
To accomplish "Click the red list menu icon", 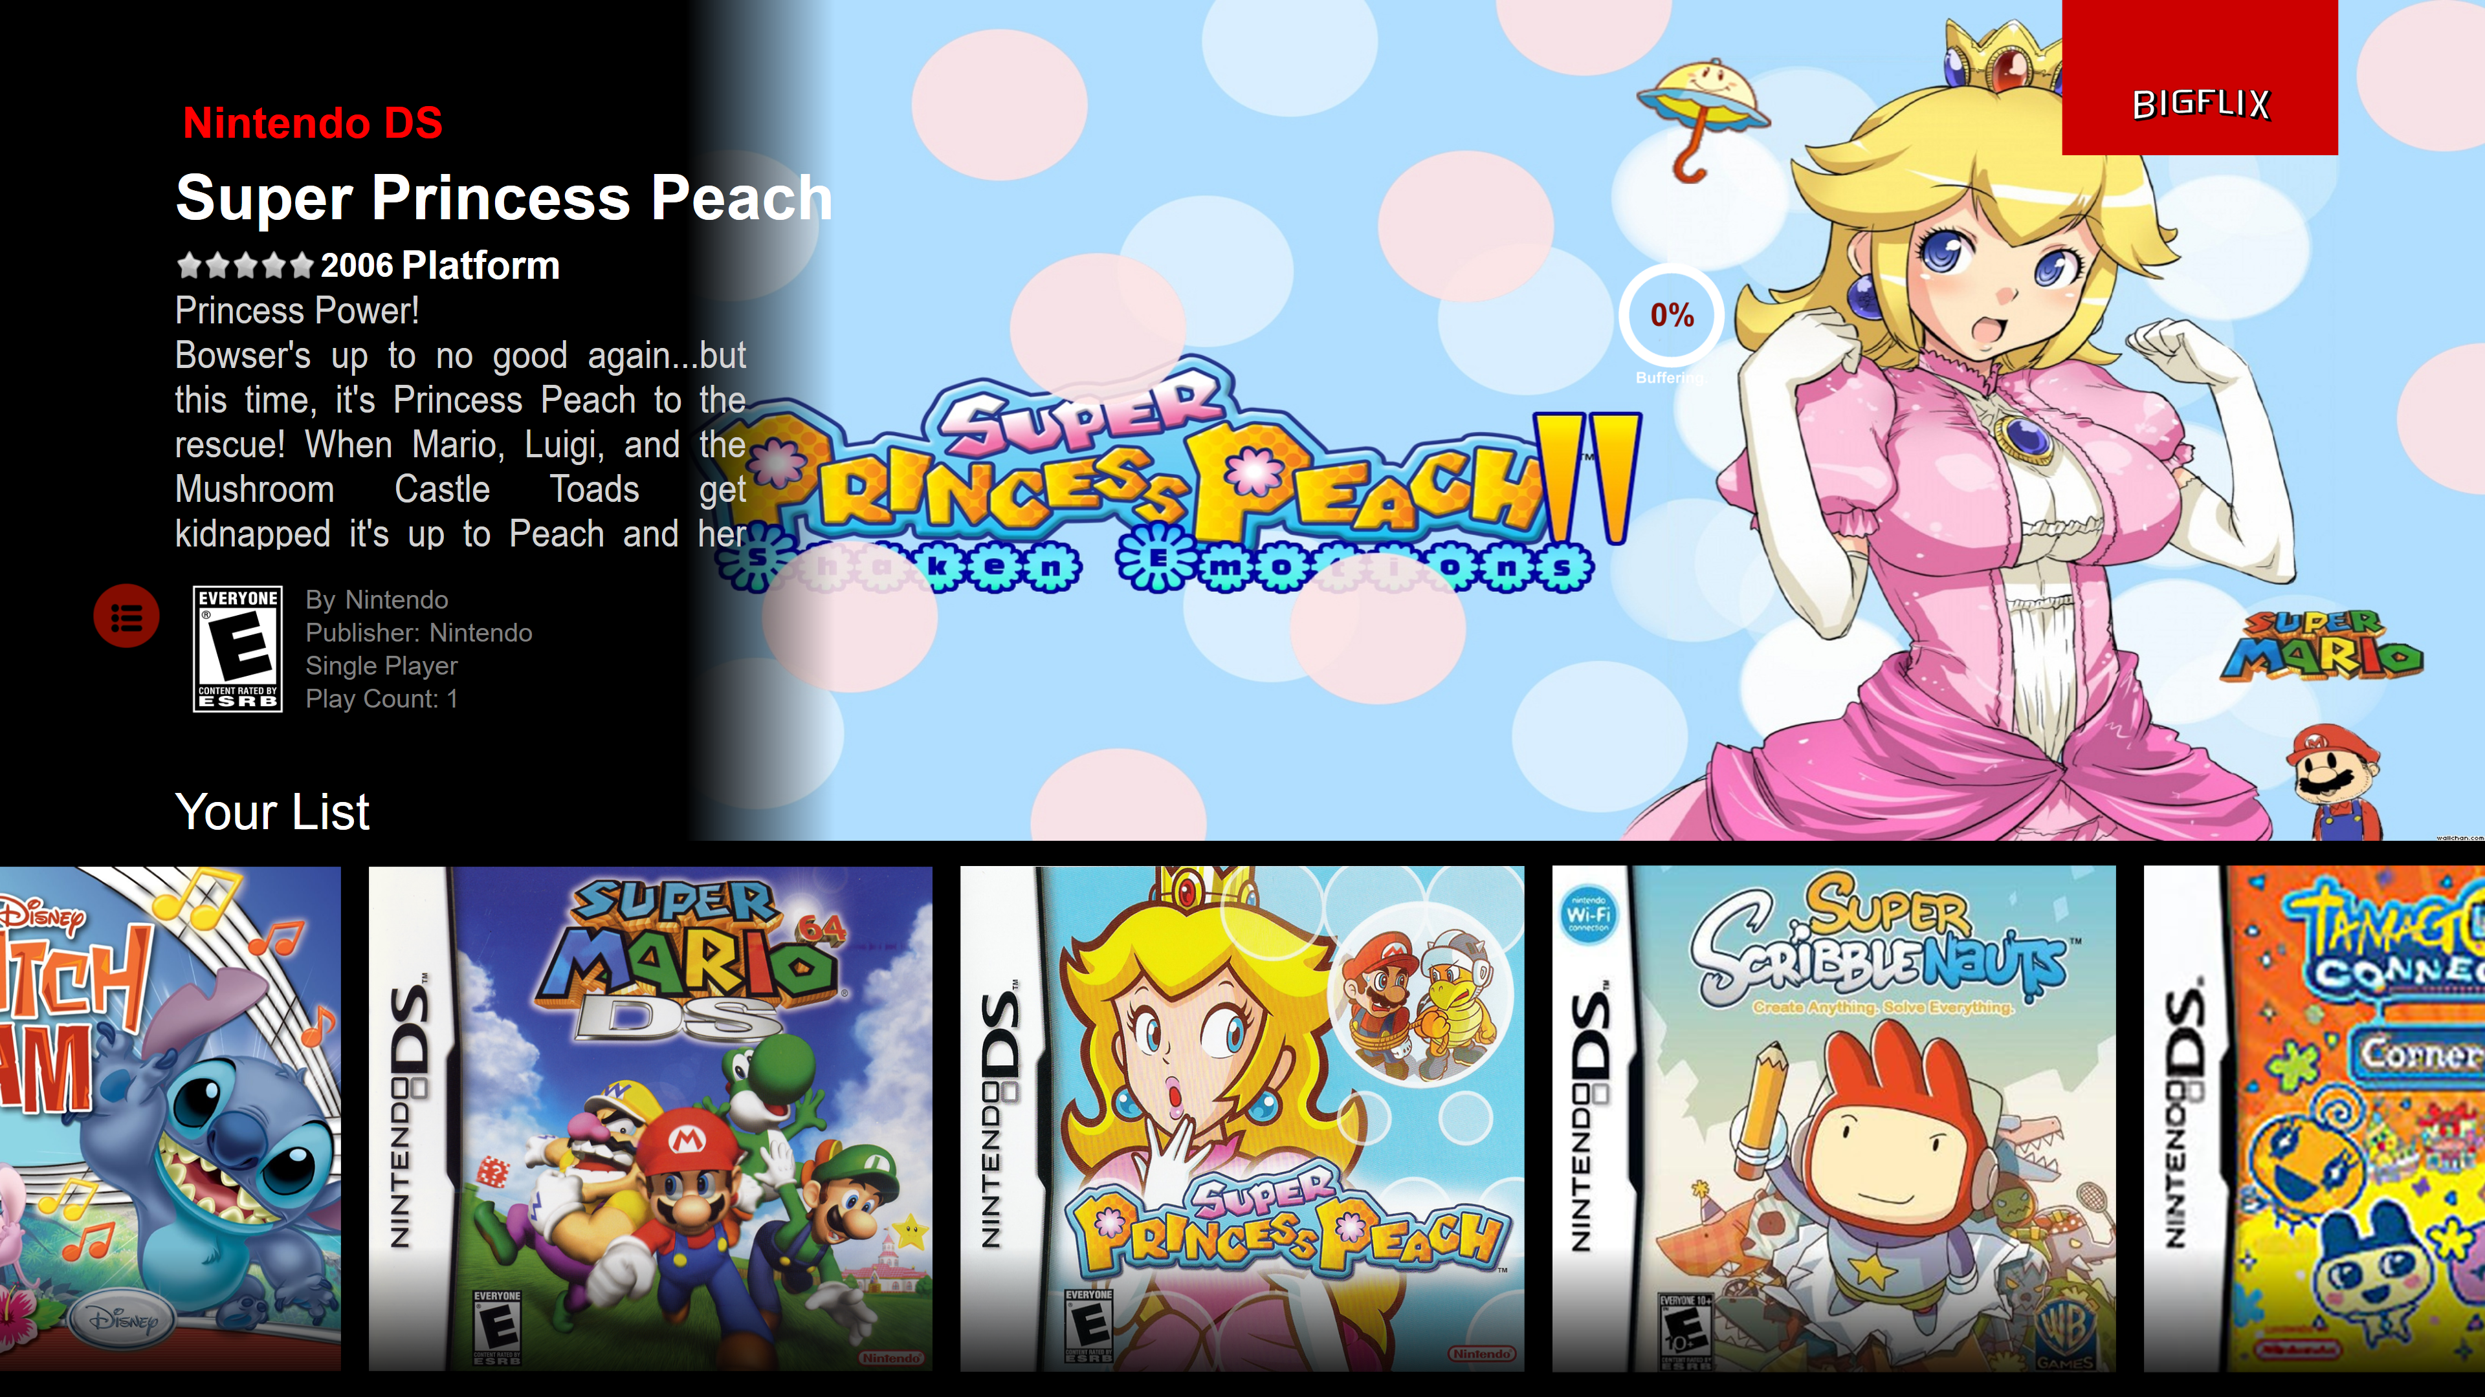I will [126, 616].
